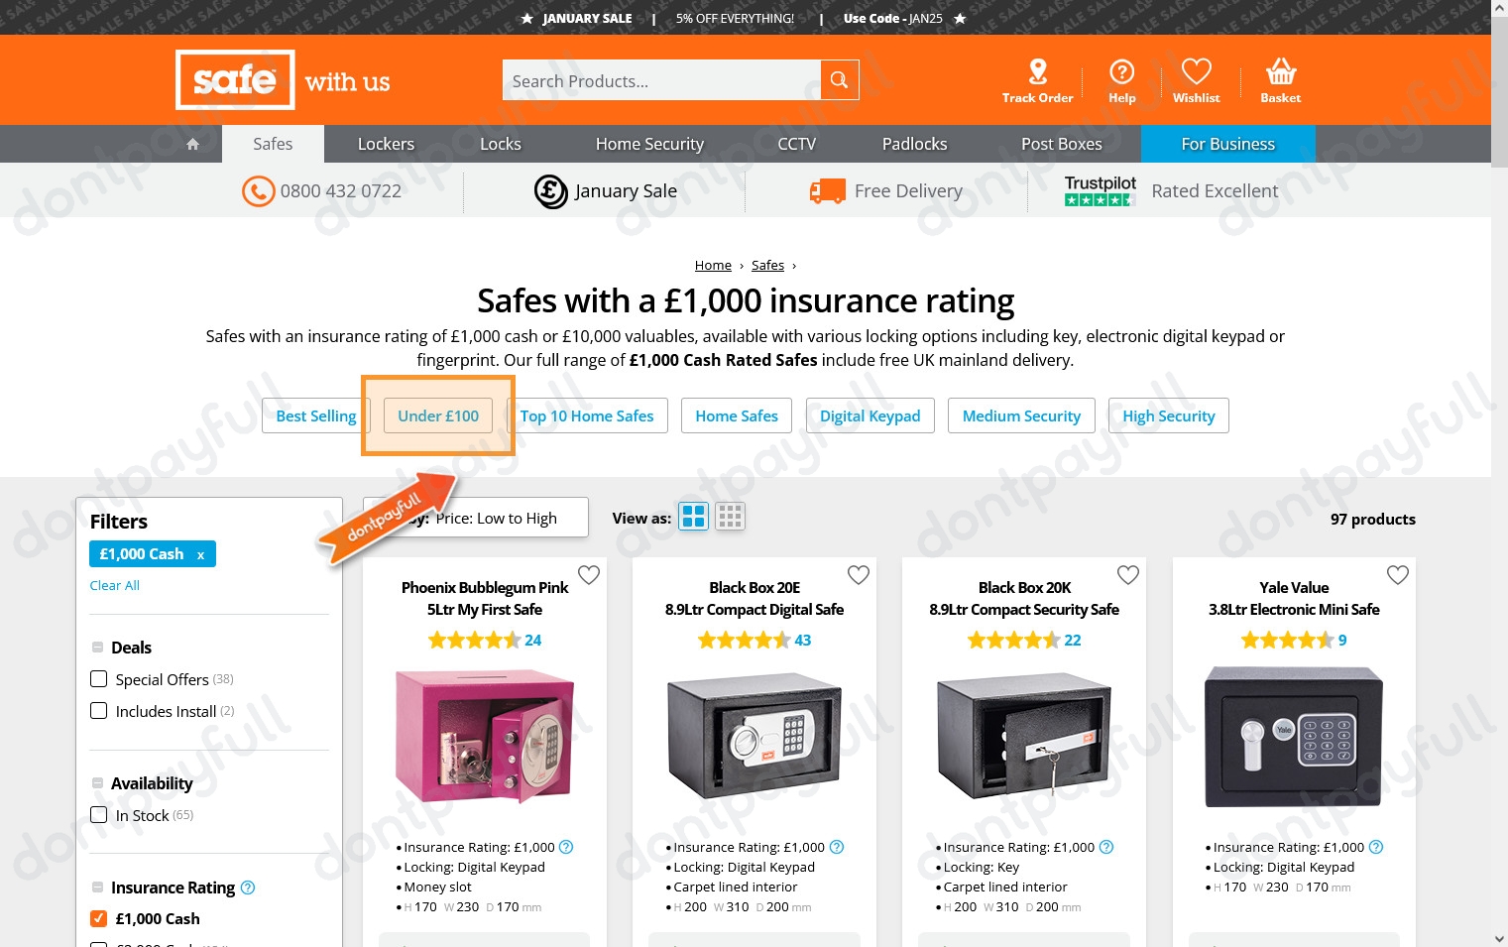This screenshot has width=1508, height=947.
Task: Focus the Search Products field
Action: point(661,80)
